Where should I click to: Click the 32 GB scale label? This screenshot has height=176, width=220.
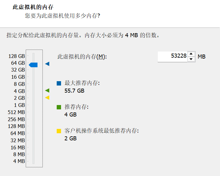[18, 70]
